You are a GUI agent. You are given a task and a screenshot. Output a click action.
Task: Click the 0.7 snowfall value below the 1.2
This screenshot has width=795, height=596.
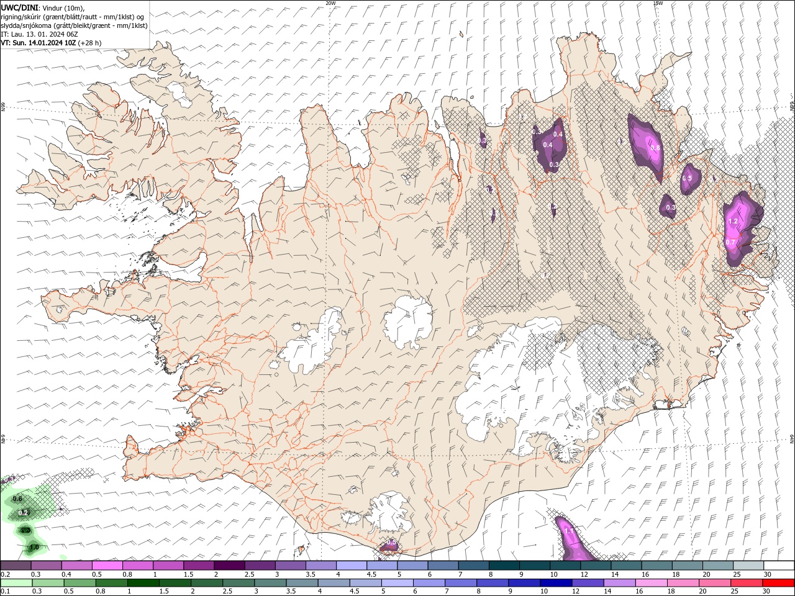[x=730, y=242]
